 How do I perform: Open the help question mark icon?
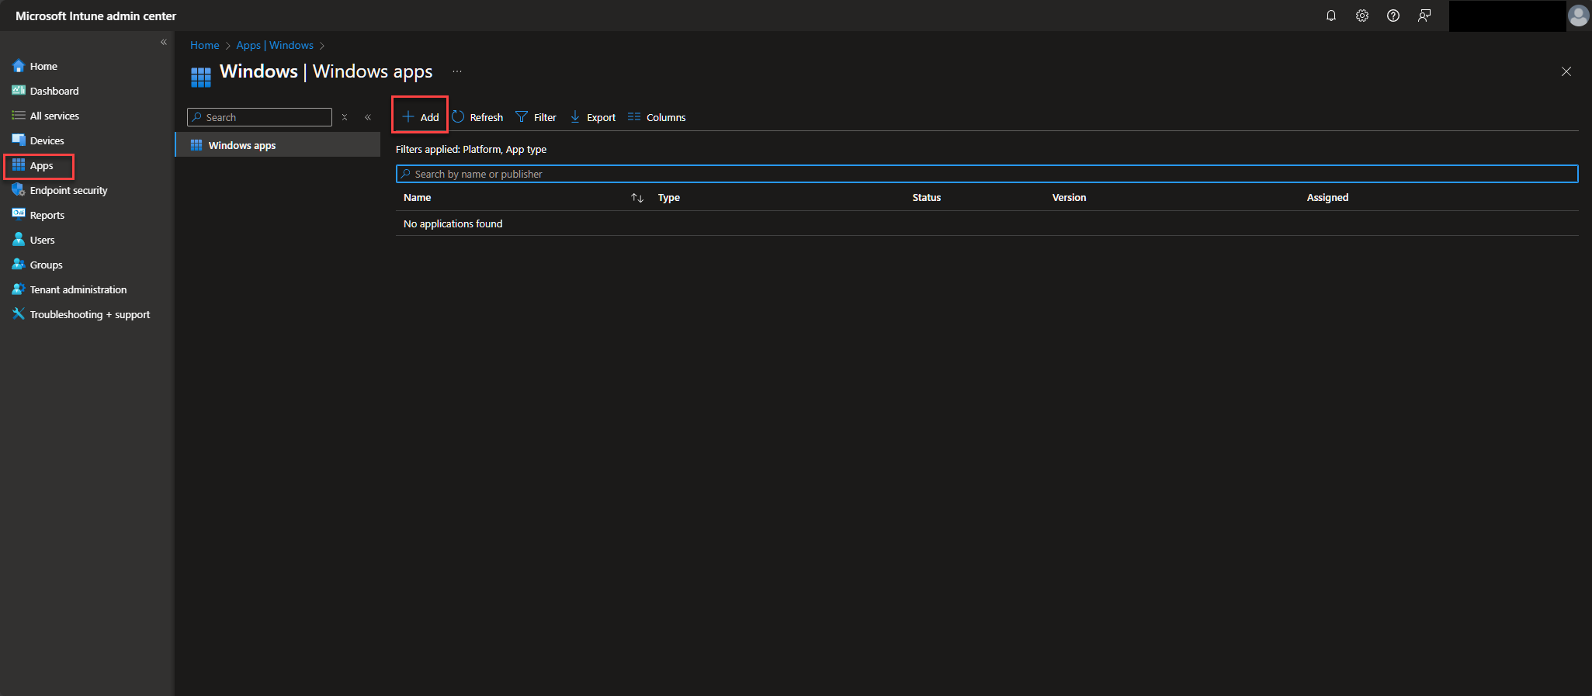coord(1393,16)
